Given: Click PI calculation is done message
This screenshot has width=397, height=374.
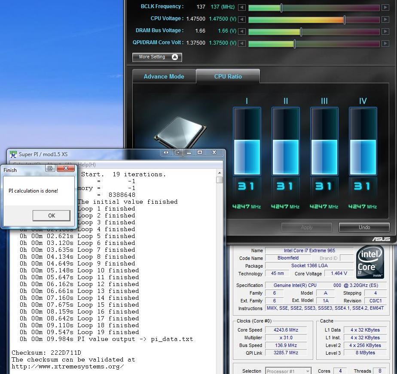Looking at the screenshot, I should pos(33,191).
